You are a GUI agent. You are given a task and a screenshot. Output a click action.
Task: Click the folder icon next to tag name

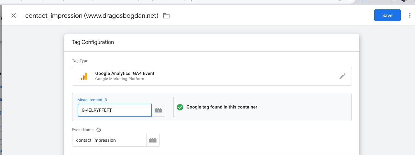pyautogui.click(x=166, y=16)
